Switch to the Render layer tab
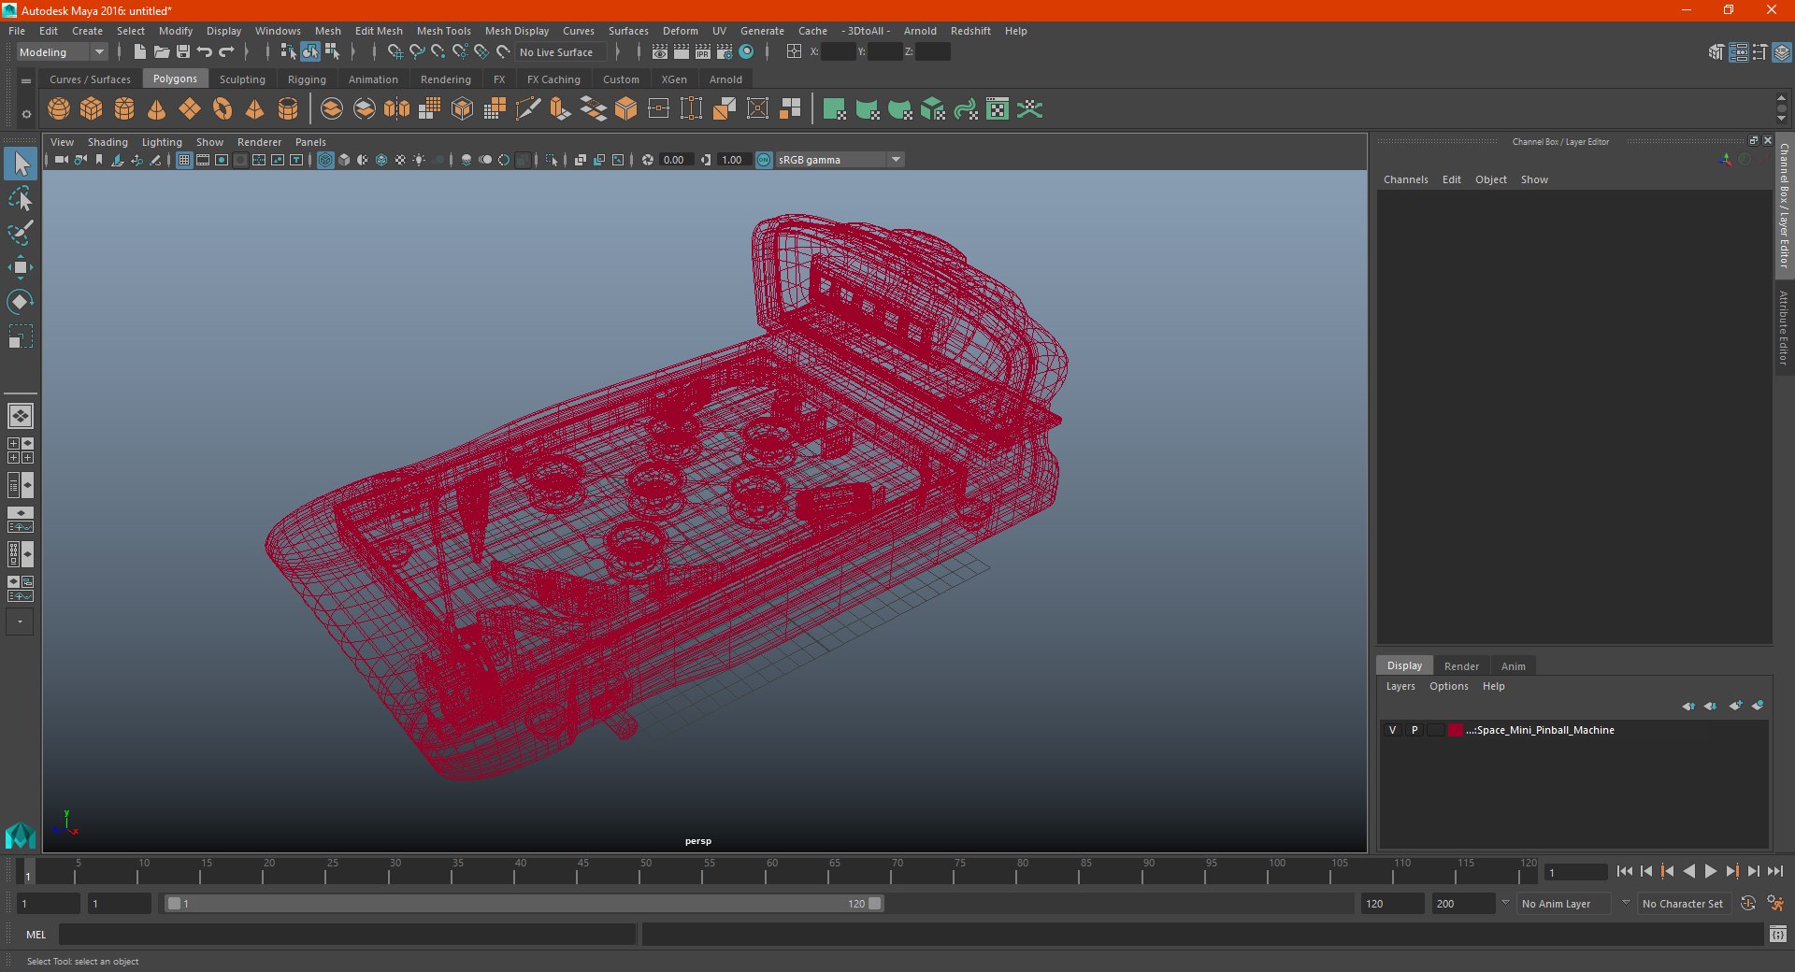Viewport: 1795px width, 972px height. pyautogui.click(x=1461, y=666)
